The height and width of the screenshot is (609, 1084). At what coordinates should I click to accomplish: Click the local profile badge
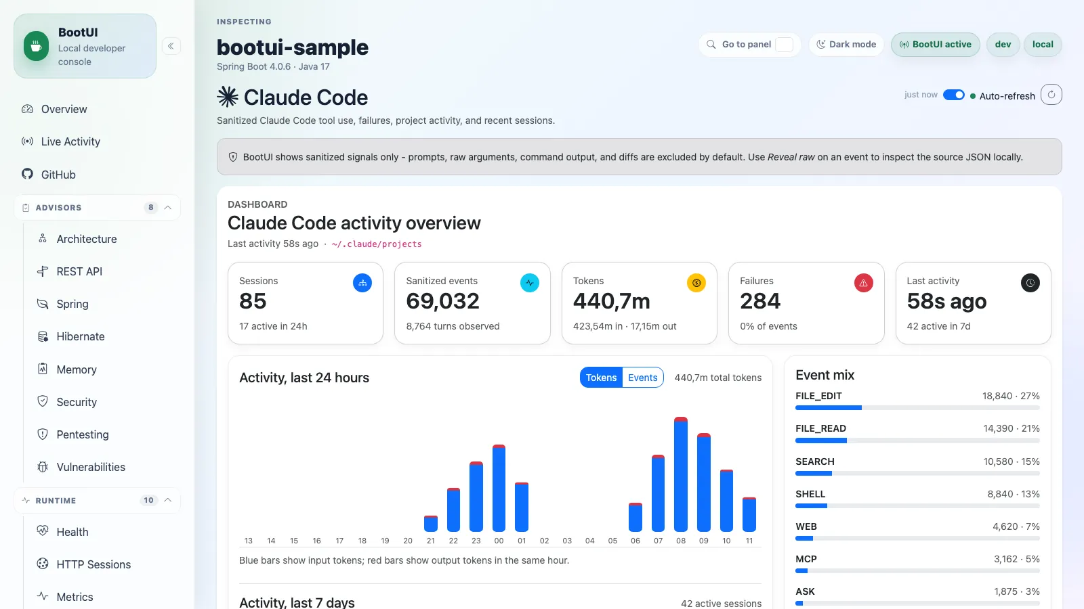[x=1043, y=45]
